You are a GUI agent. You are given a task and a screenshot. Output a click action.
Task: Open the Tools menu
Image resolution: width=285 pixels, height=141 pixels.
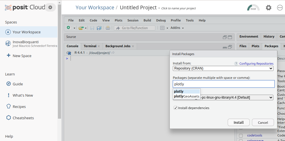click(x=190, y=20)
